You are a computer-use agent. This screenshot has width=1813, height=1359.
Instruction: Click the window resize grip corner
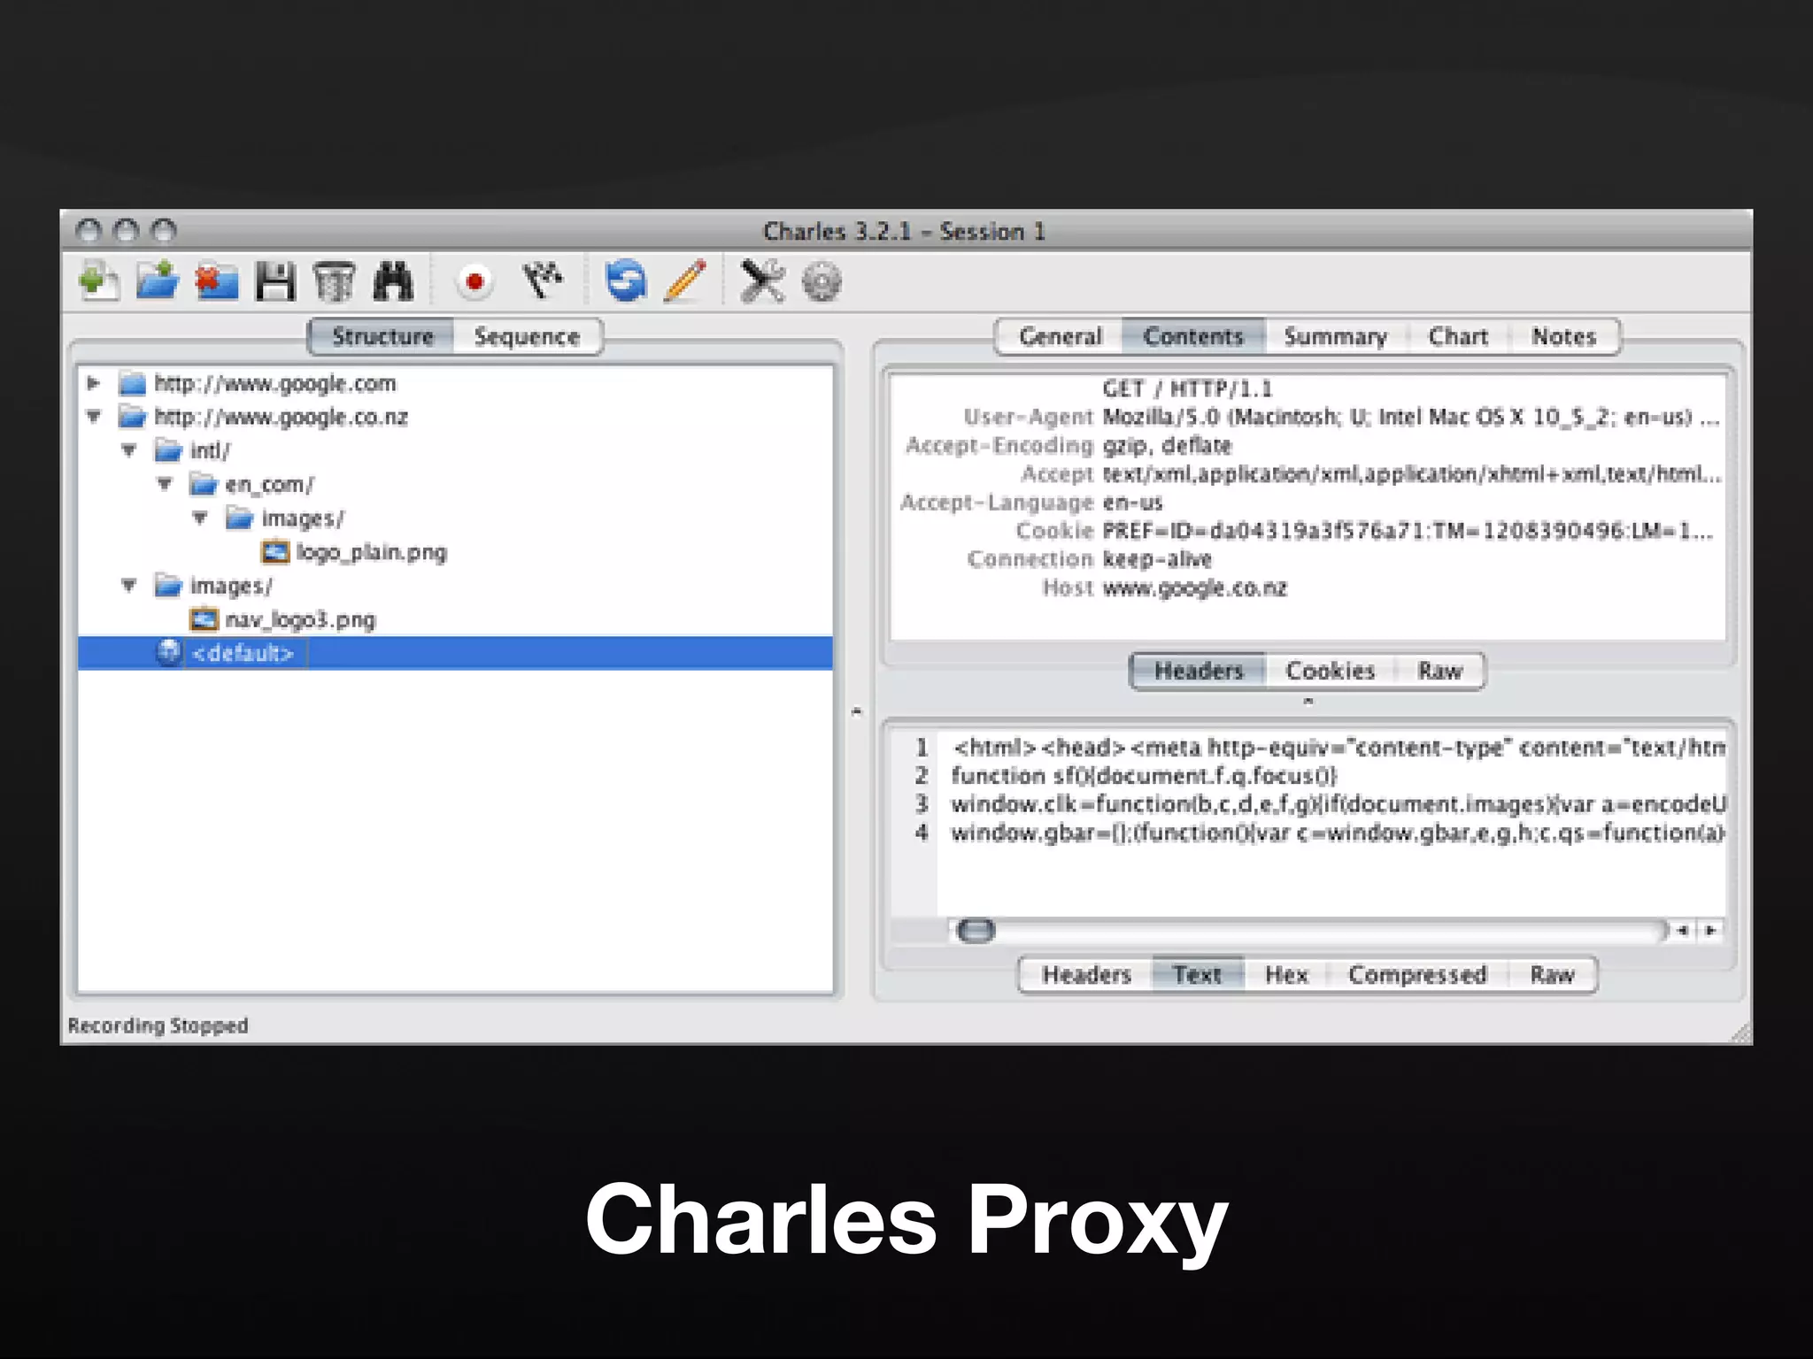pyautogui.click(x=1740, y=1033)
